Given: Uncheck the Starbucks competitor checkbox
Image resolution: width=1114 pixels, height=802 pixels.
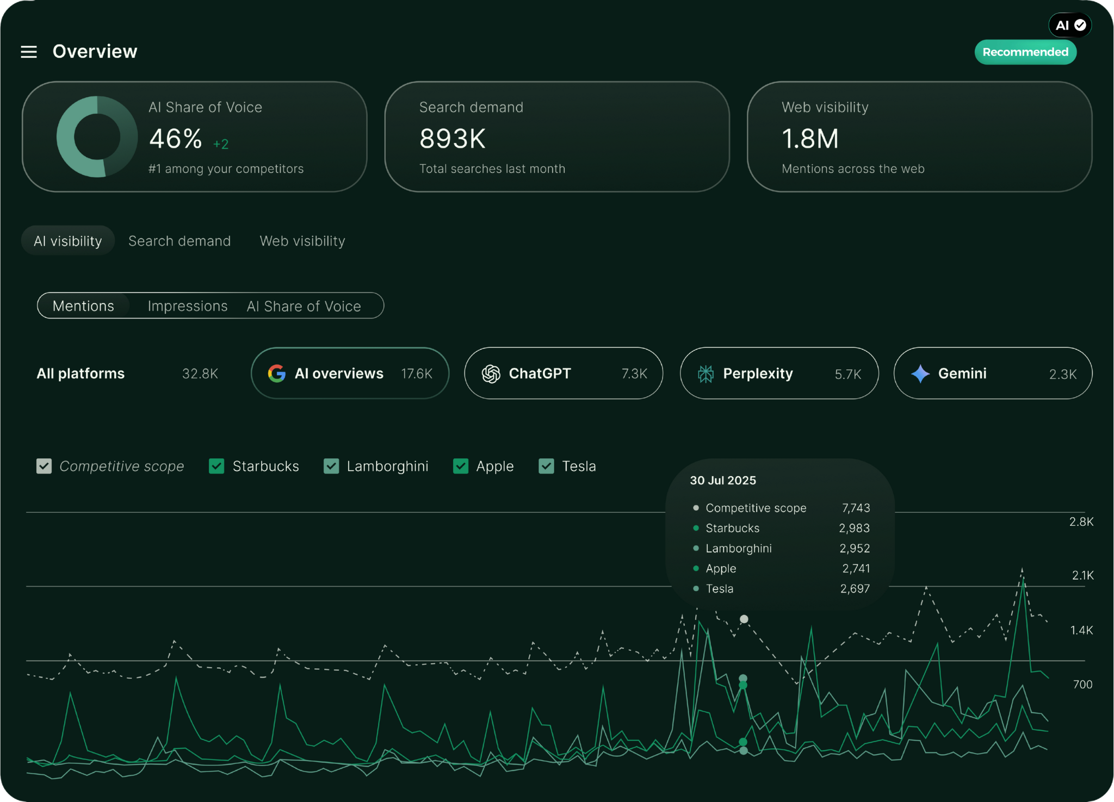Looking at the screenshot, I should 216,466.
